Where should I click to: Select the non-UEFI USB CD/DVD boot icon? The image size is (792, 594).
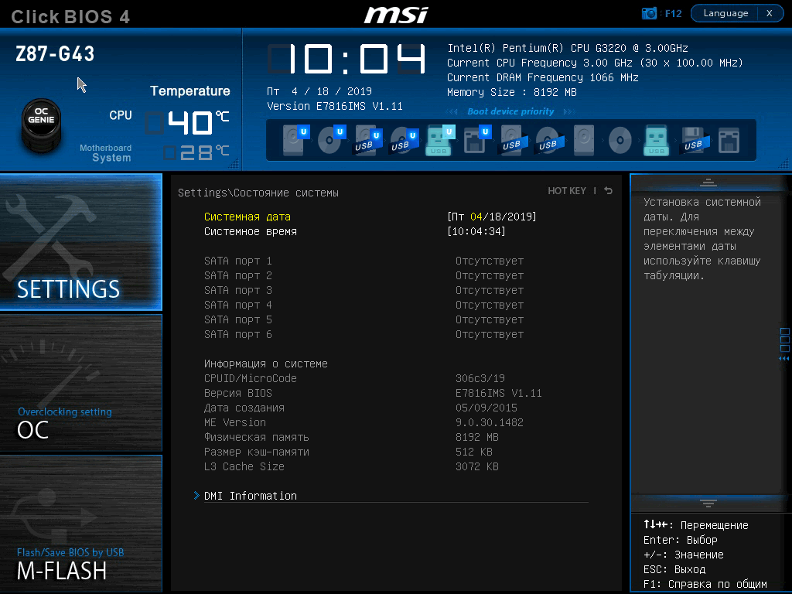[x=550, y=140]
